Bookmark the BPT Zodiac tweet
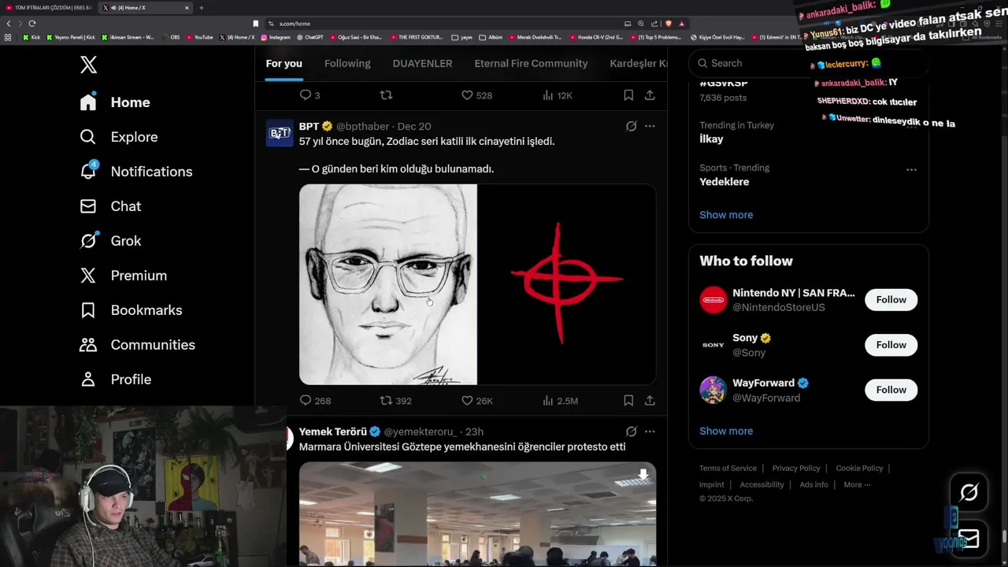This screenshot has height=567, width=1008. [628, 401]
